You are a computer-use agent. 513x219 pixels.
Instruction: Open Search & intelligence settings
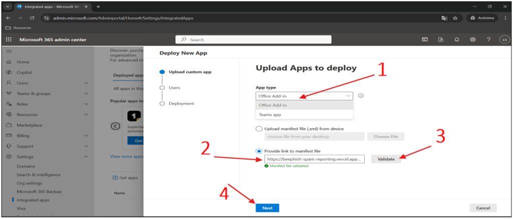[39, 175]
